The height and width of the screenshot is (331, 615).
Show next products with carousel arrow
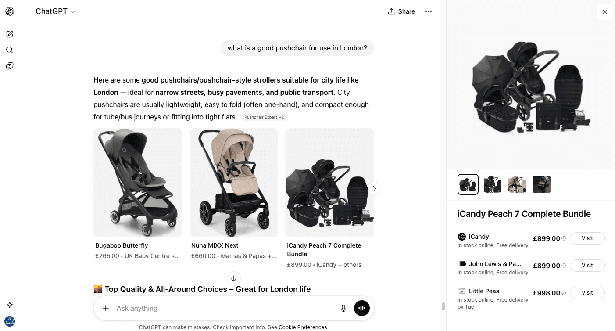(x=374, y=189)
